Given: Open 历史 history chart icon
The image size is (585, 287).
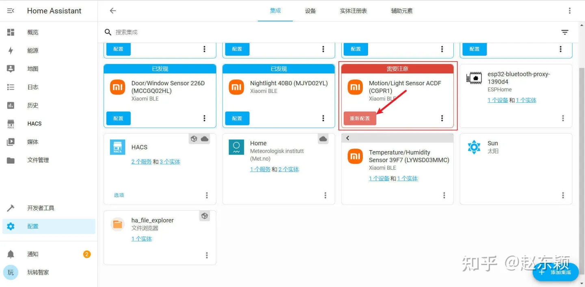Looking at the screenshot, I should [x=11, y=106].
